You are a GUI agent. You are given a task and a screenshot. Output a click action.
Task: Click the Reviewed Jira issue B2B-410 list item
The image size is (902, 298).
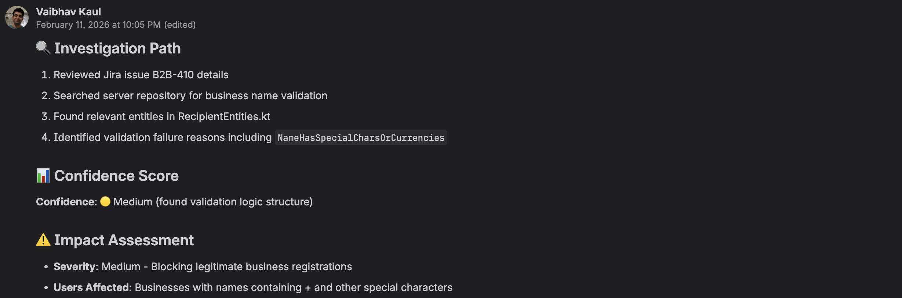[135, 75]
